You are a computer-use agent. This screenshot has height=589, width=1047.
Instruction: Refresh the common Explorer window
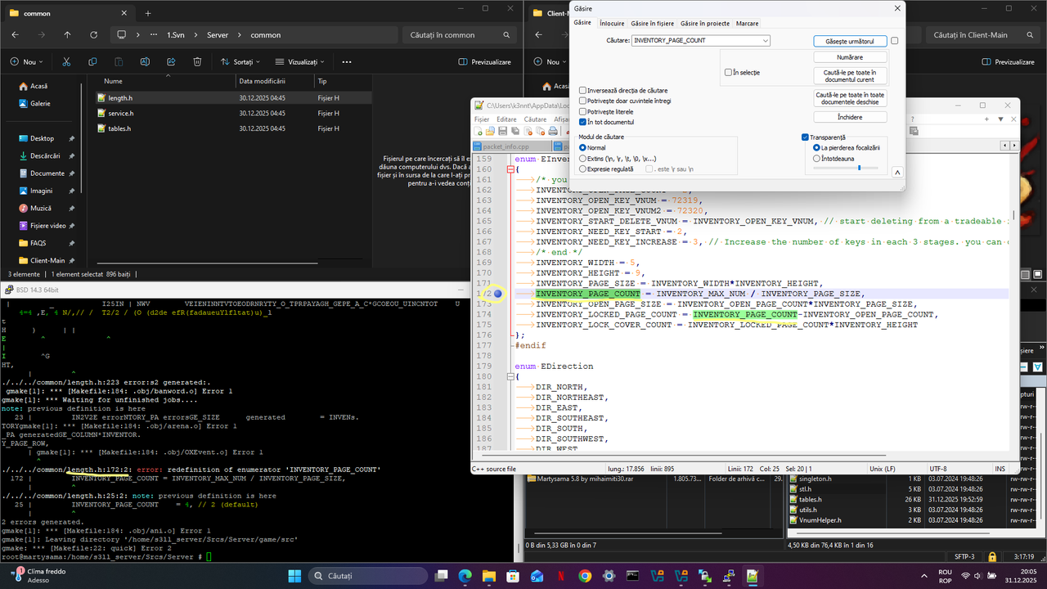click(x=93, y=35)
